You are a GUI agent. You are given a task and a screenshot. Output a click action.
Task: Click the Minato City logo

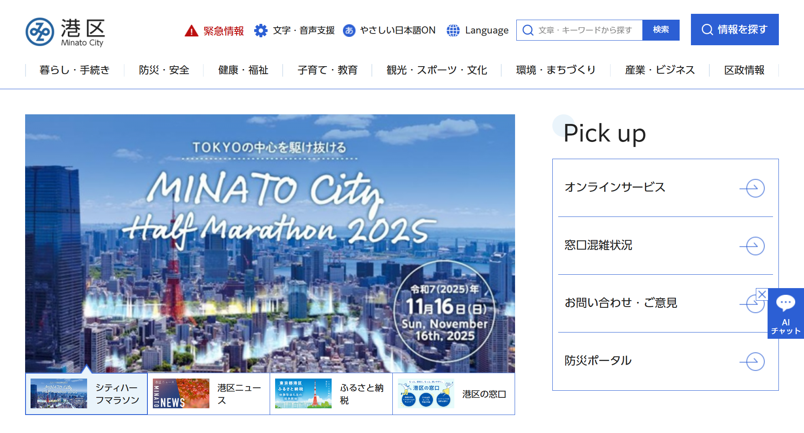pyautogui.click(x=65, y=32)
